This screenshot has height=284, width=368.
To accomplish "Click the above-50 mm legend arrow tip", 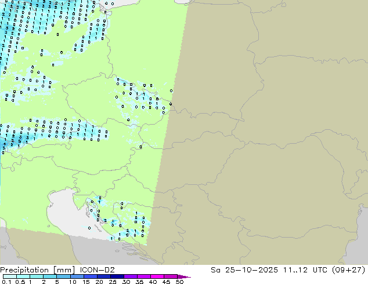I will pos(184,277).
